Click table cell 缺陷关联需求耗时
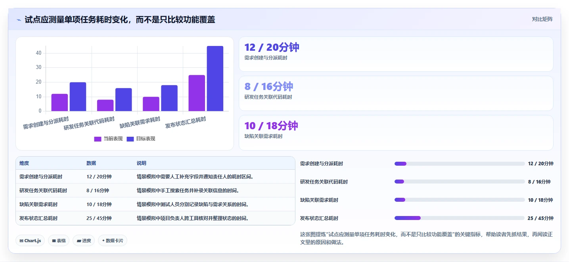Viewport: 569px width, 262px height. [38, 205]
